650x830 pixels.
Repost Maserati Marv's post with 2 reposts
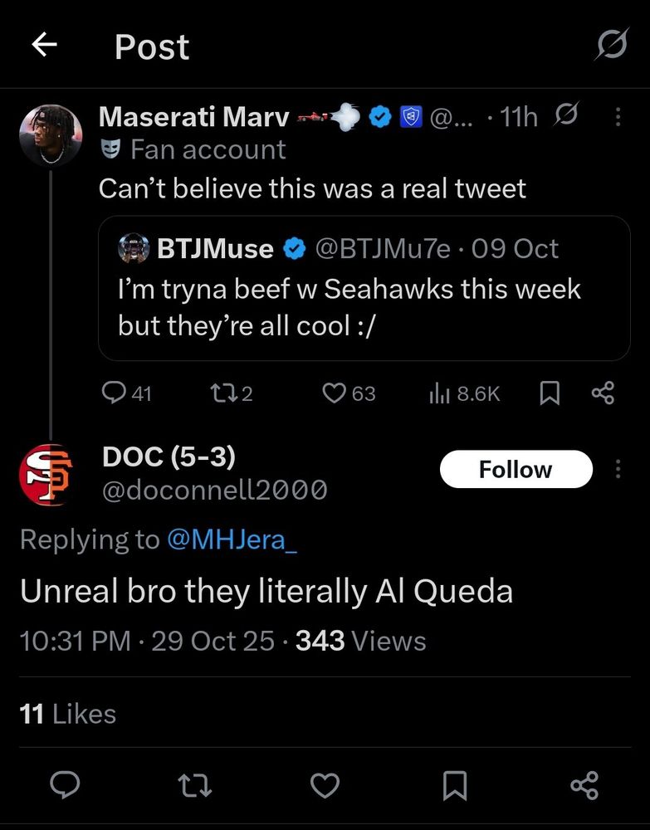pyautogui.click(x=232, y=393)
